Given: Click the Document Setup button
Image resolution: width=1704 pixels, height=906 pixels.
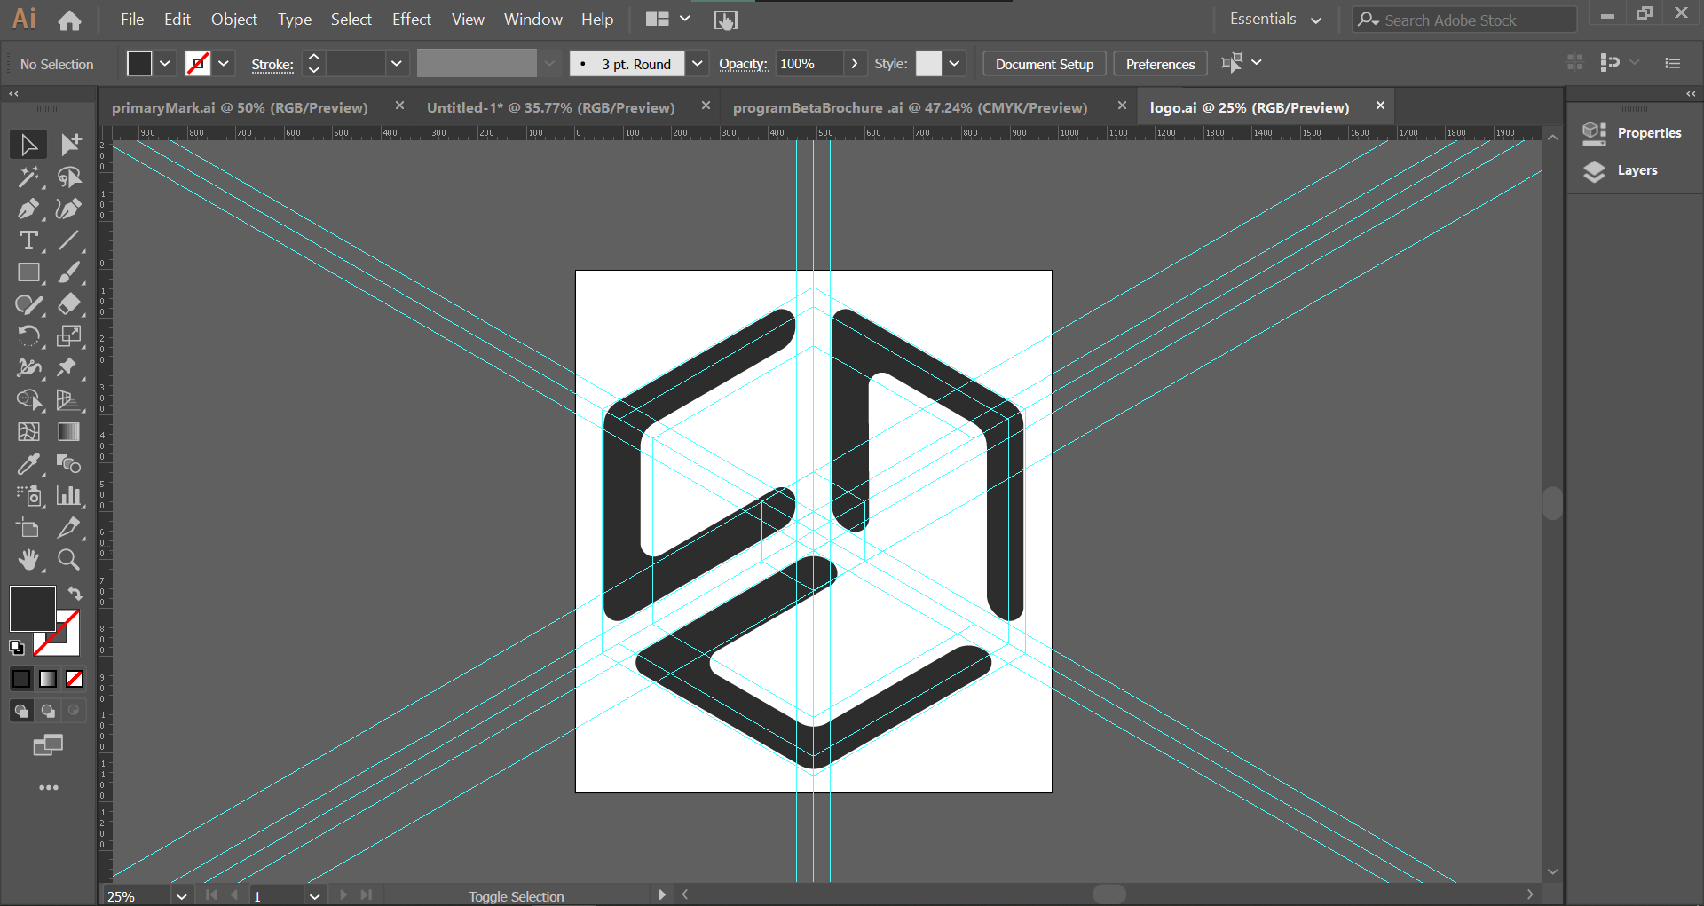Looking at the screenshot, I should click(1044, 63).
